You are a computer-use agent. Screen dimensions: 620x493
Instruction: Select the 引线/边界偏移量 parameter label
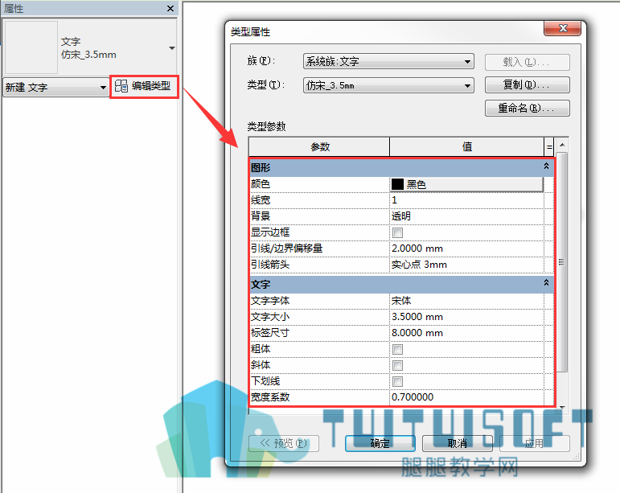tap(286, 249)
